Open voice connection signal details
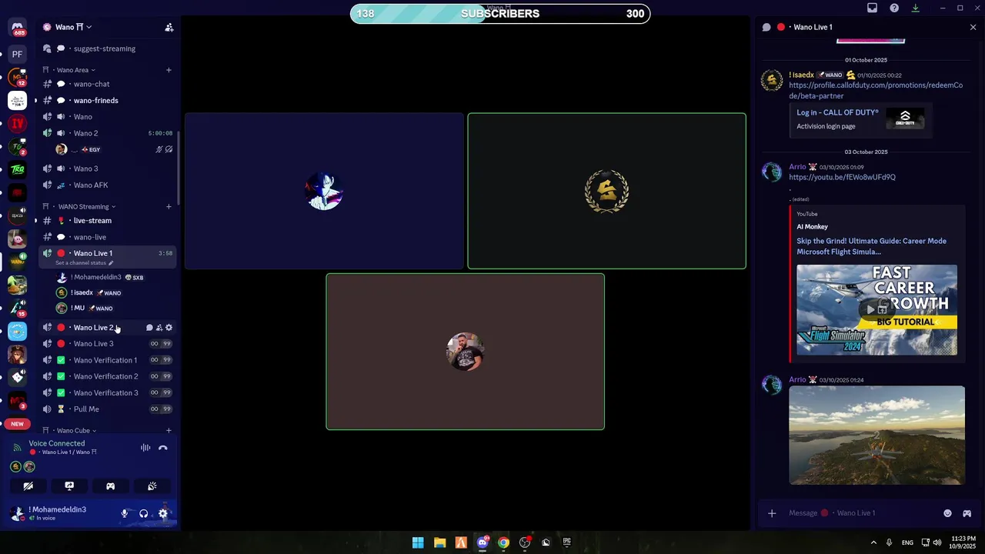Image resolution: width=985 pixels, height=554 pixels. pos(17,447)
